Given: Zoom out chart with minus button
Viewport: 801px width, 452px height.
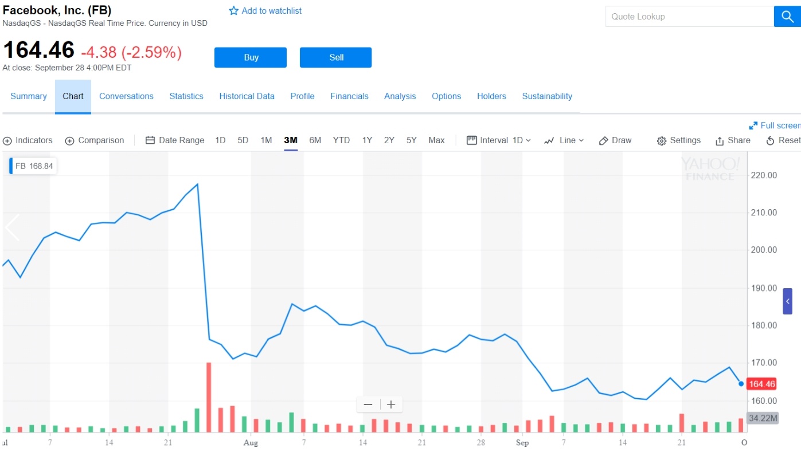Looking at the screenshot, I should (x=368, y=404).
